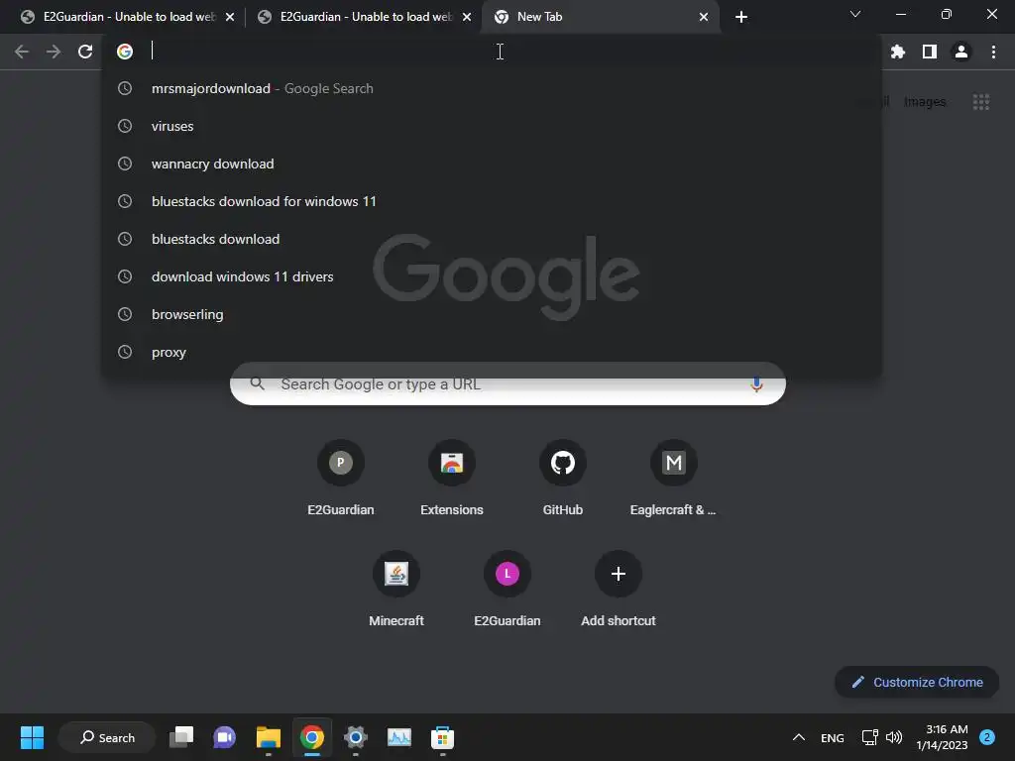This screenshot has width=1015, height=761.
Task: Select the wannacry download suggestion
Action: pos(492,163)
